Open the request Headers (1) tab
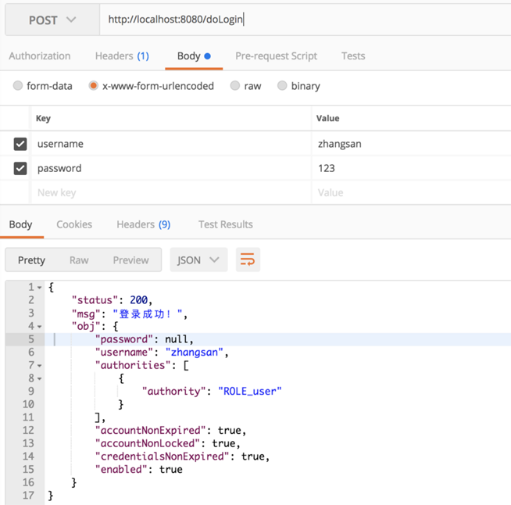Screen dimensions: 511x505 pos(122,56)
